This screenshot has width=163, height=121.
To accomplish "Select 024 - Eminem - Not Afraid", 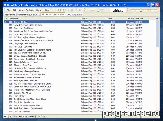I will pos(76,93).
